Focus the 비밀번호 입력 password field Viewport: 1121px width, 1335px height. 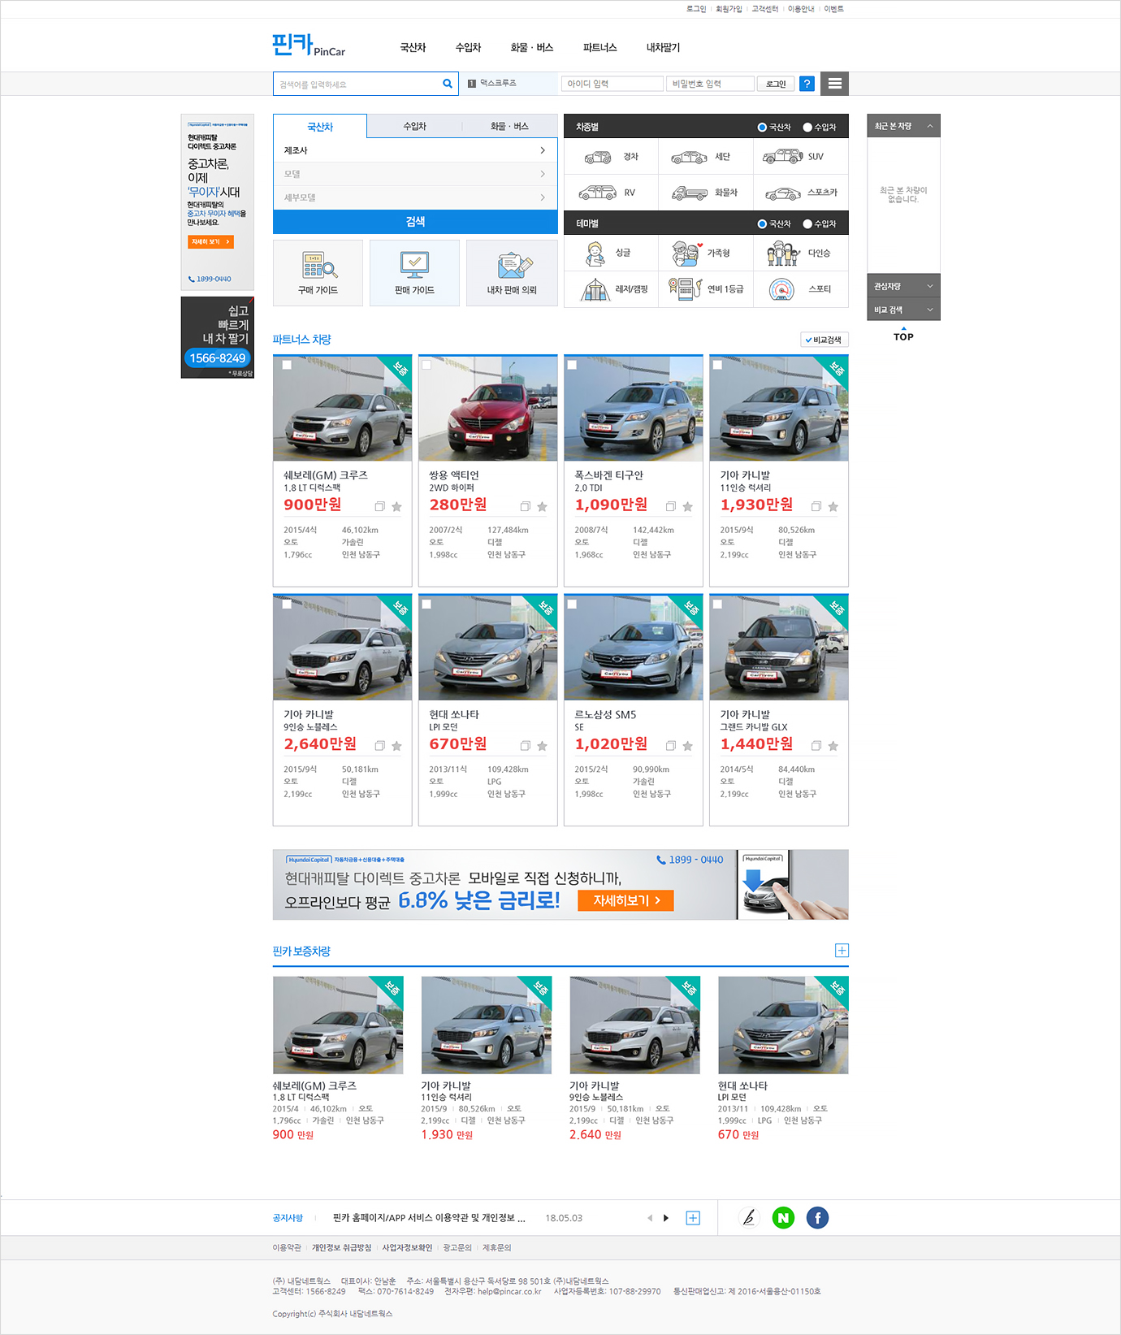710,84
